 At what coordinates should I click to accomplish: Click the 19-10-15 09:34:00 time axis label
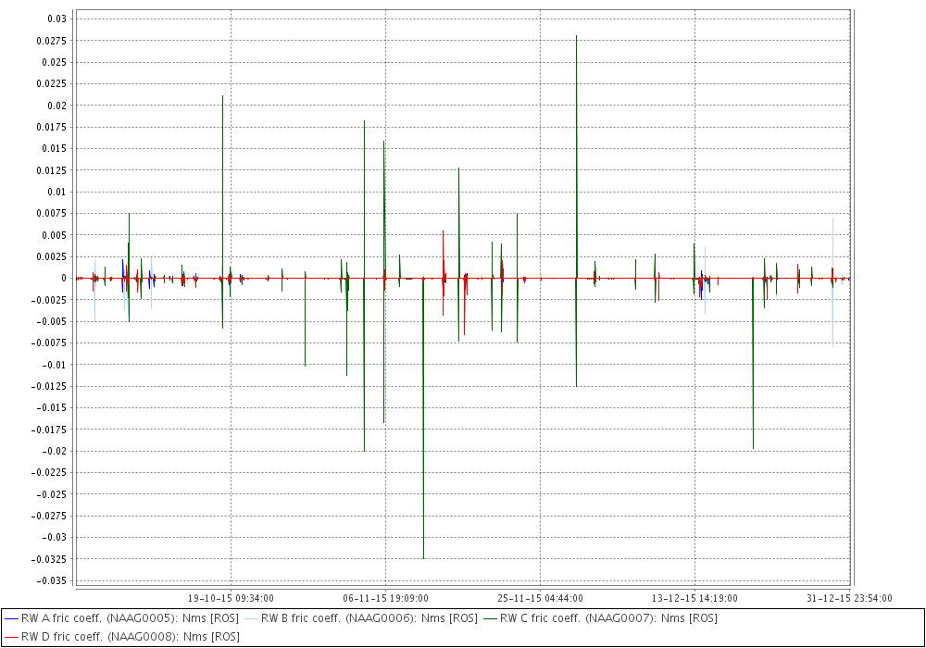[231, 598]
